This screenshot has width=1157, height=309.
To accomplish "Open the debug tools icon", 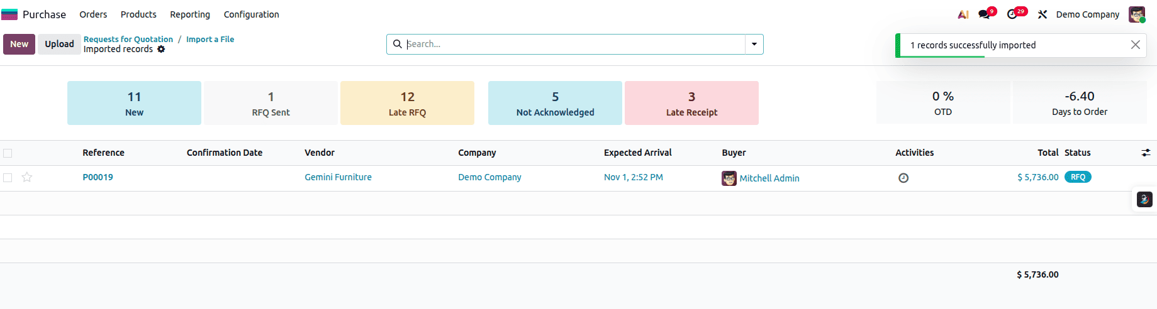I will pyautogui.click(x=1042, y=14).
